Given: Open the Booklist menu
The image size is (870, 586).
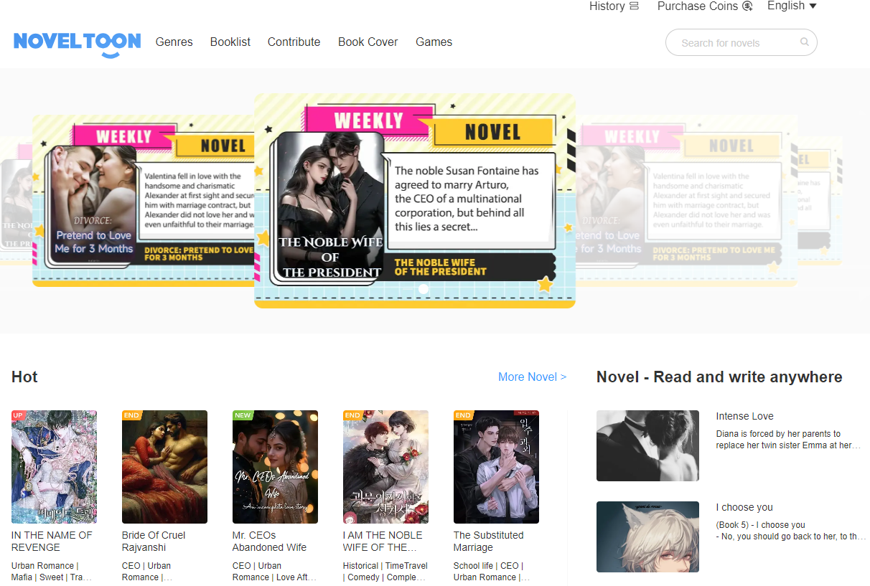Looking at the screenshot, I should 230,42.
